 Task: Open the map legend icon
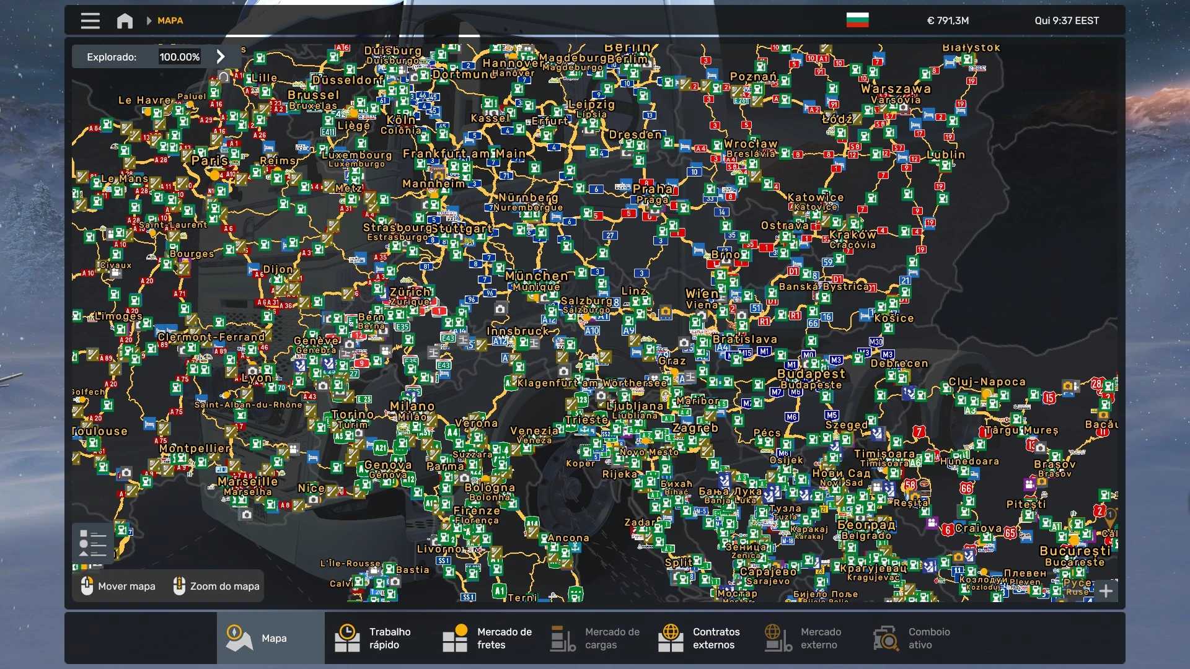(93, 543)
